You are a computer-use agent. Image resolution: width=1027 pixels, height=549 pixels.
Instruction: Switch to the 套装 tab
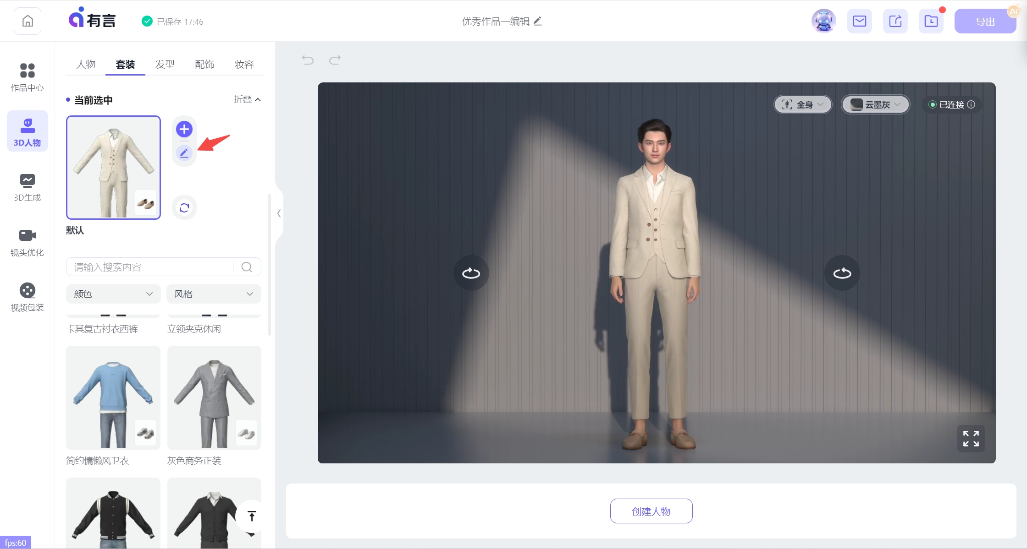click(x=125, y=64)
